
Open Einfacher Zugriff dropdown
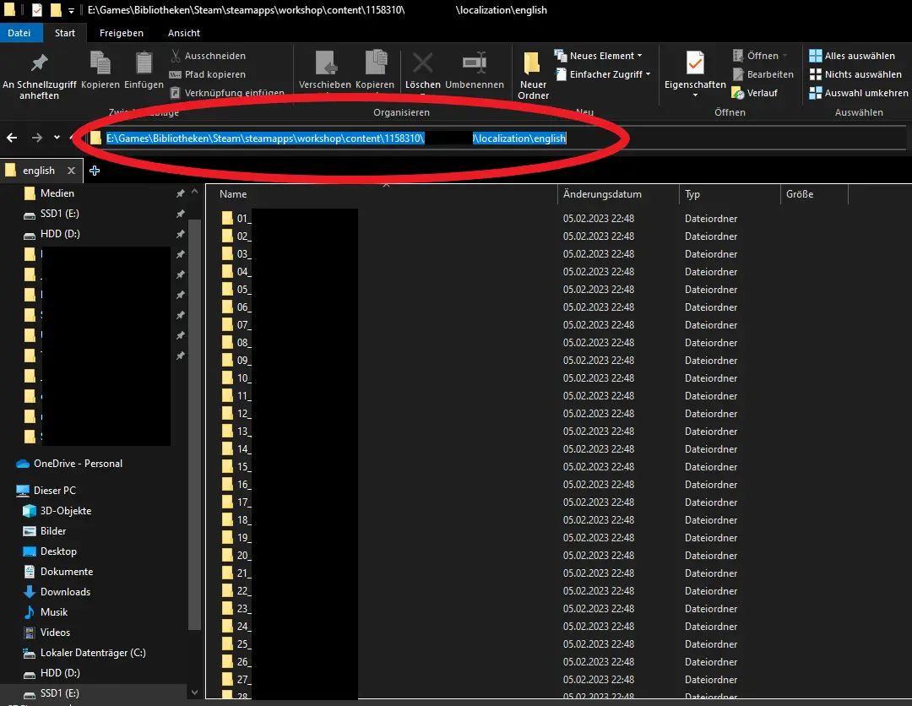pyautogui.click(x=603, y=74)
